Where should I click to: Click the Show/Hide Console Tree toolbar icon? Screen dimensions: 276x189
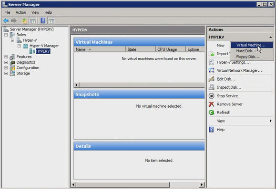point(33,21)
